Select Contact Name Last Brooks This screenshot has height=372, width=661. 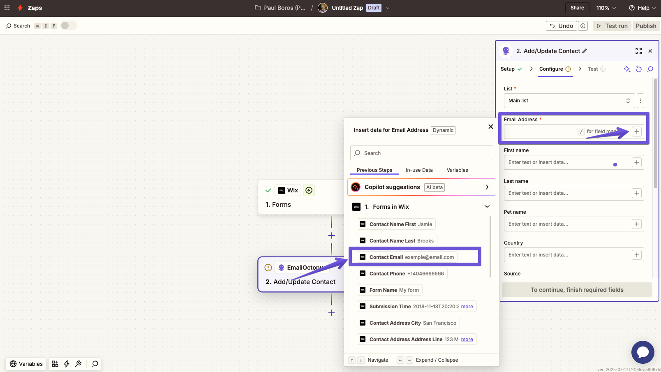pos(397,241)
